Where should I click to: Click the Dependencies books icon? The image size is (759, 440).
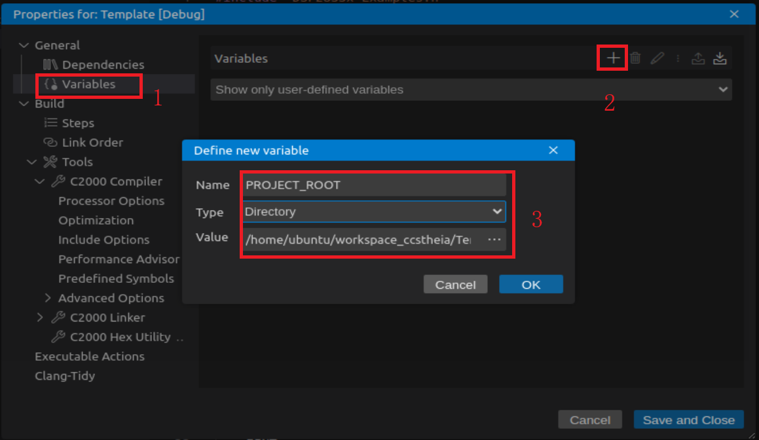[50, 64]
